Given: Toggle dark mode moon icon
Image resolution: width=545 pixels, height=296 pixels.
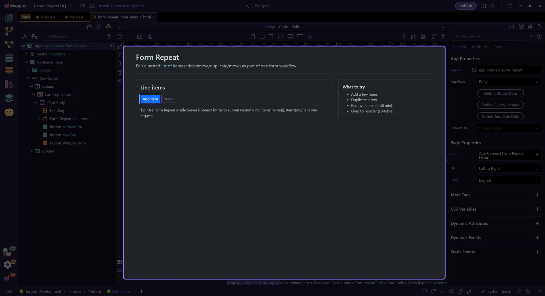Looking at the screenshot, I should tap(150, 37).
